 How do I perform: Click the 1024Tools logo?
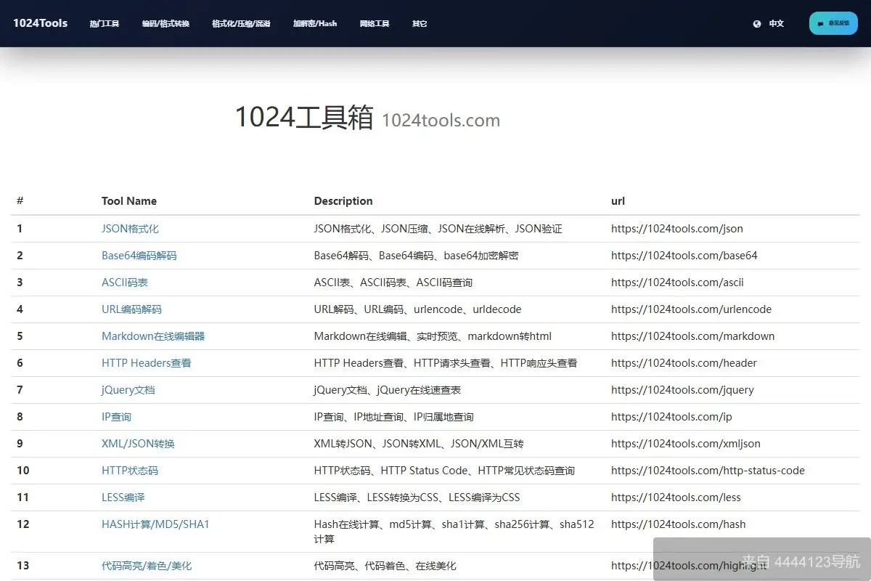[40, 23]
